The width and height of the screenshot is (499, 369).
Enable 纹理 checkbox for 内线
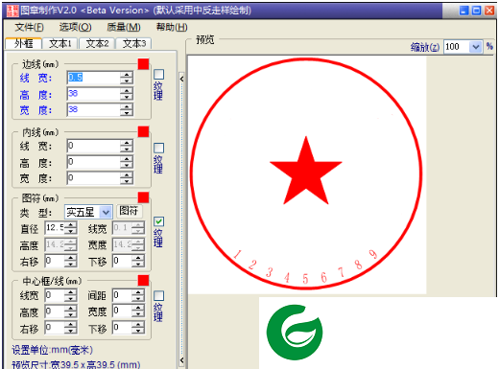tap(158, 148)
